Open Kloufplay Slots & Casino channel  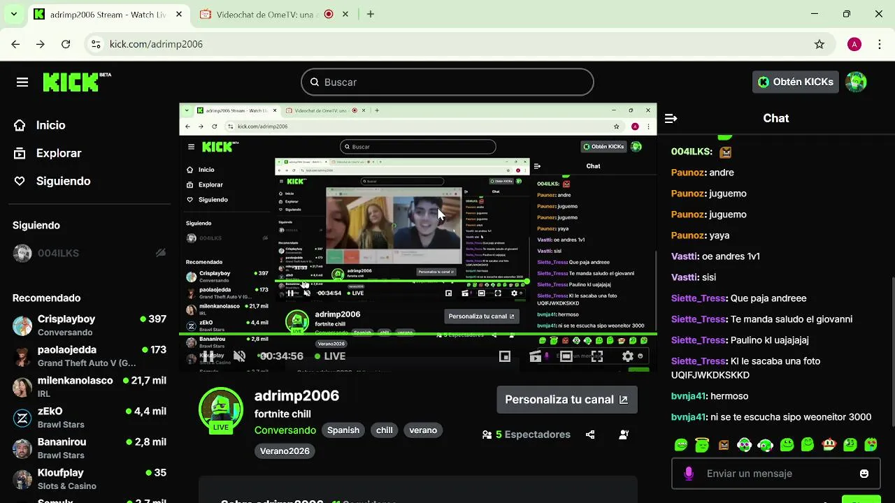click(x=89, y=479)
